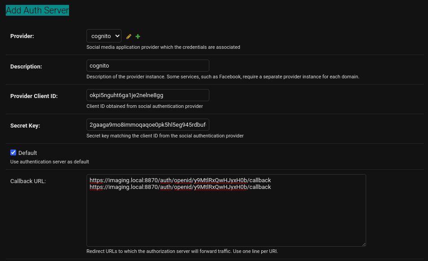This screenshot has width=428, height=261.
Task: Click the Provider field label
Action: pyautogui.click(x=22, y=36)
